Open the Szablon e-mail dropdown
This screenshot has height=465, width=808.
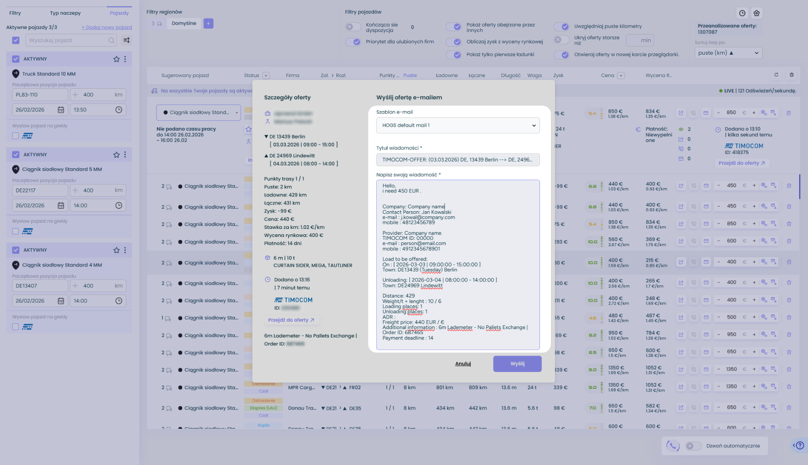tap(458, 125)
